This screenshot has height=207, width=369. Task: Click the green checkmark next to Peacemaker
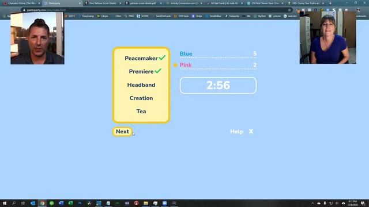pos(162,57)
